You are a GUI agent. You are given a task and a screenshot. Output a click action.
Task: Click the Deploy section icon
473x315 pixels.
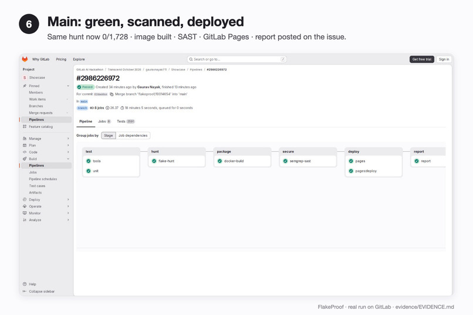click(25, 199)
